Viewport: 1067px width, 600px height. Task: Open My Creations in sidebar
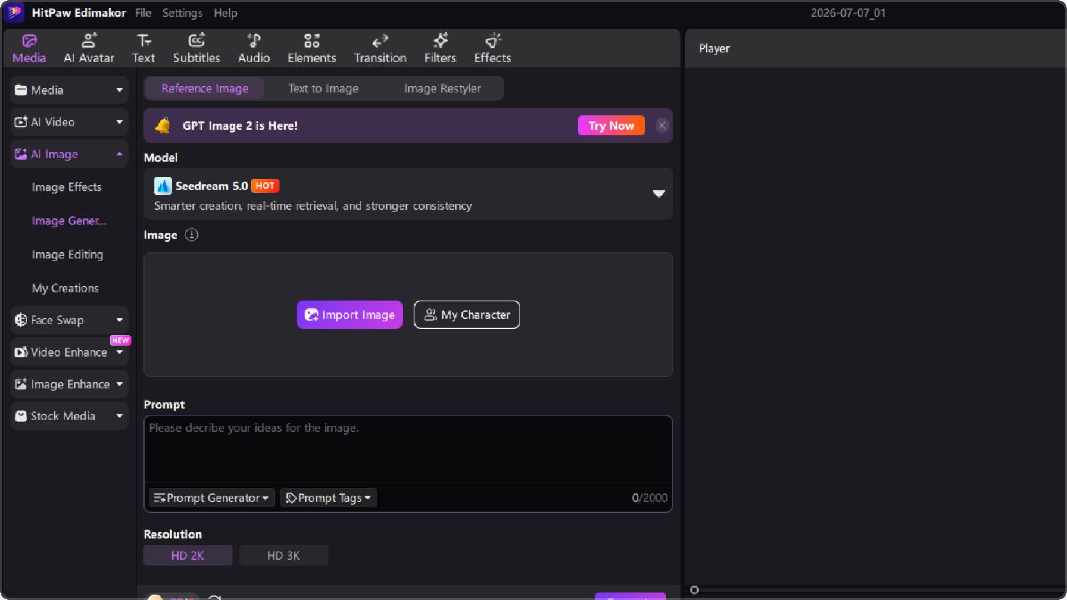pyautogui.click(x=65, y=288)
